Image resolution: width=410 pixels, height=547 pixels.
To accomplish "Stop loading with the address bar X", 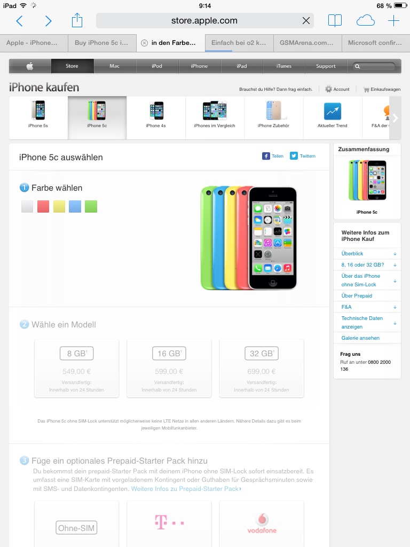I will (306, 21).
